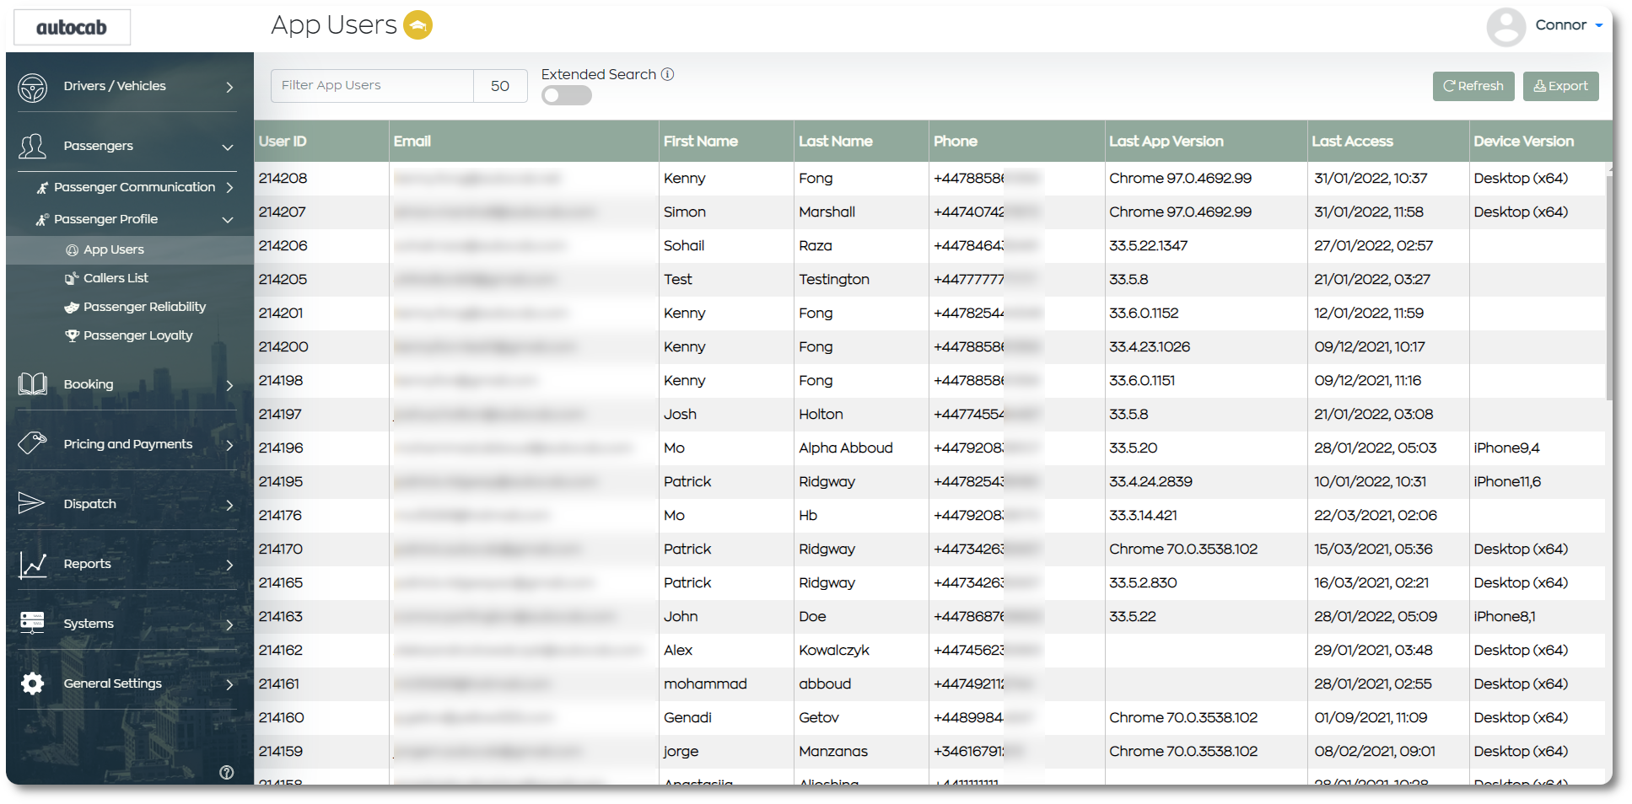Click the Systems server icon

32,624
